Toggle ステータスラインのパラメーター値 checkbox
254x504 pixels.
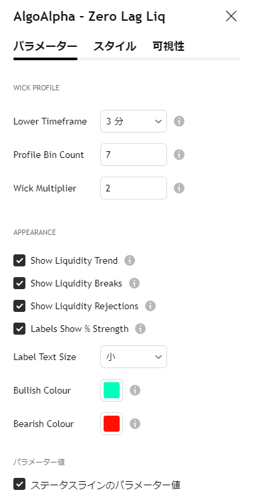[x=19, y=485]
